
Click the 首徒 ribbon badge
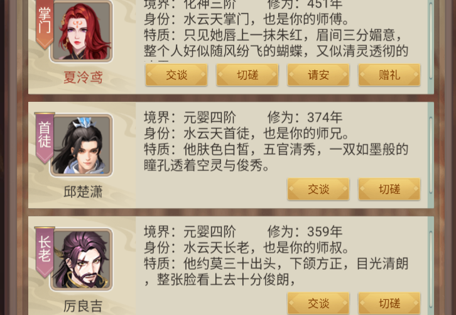(45, 138)
